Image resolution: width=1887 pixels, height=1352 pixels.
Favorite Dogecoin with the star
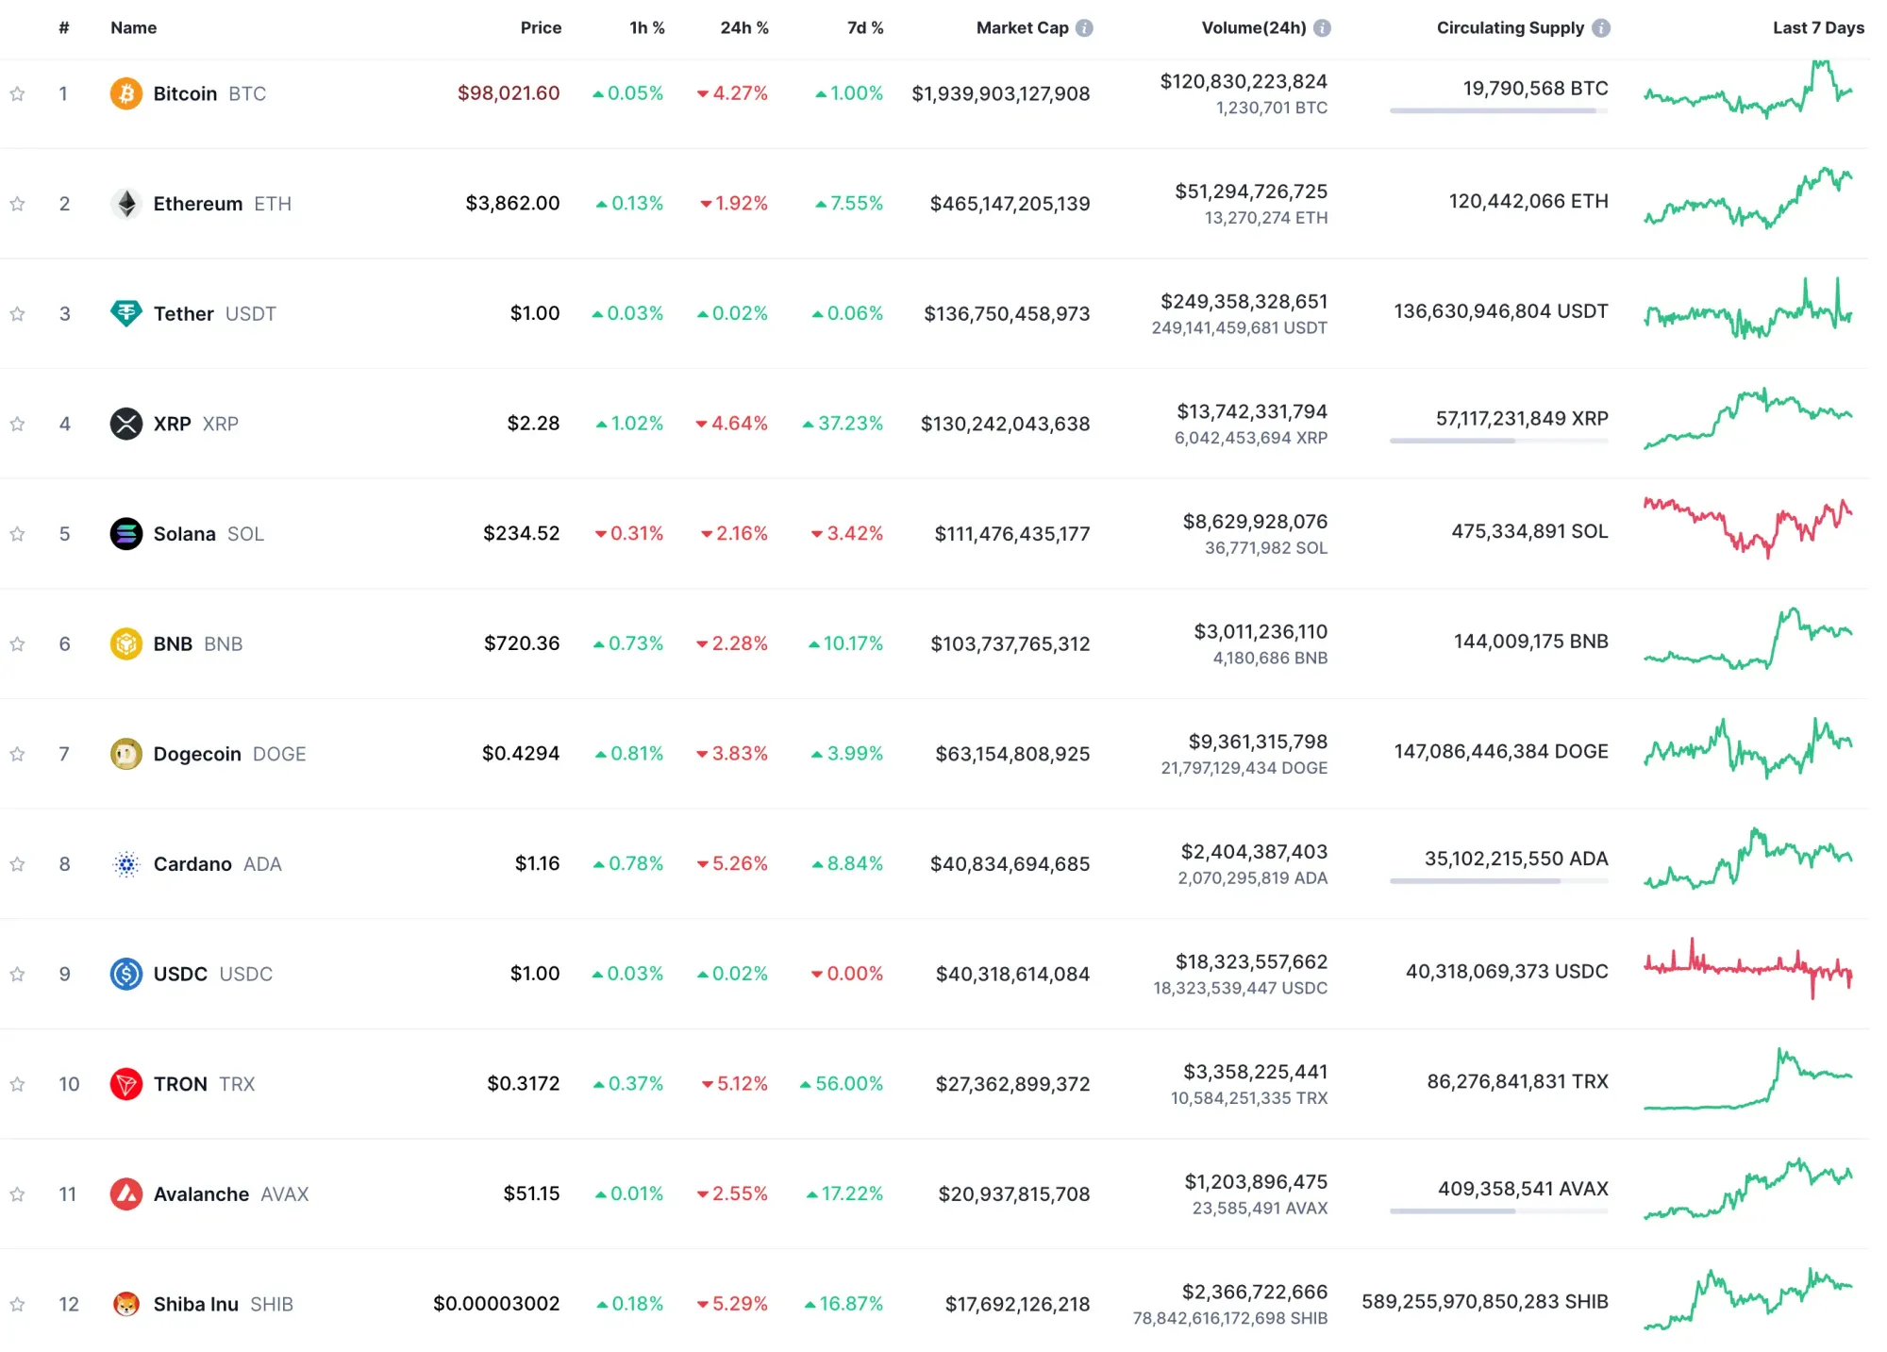[x=17, y=754]
